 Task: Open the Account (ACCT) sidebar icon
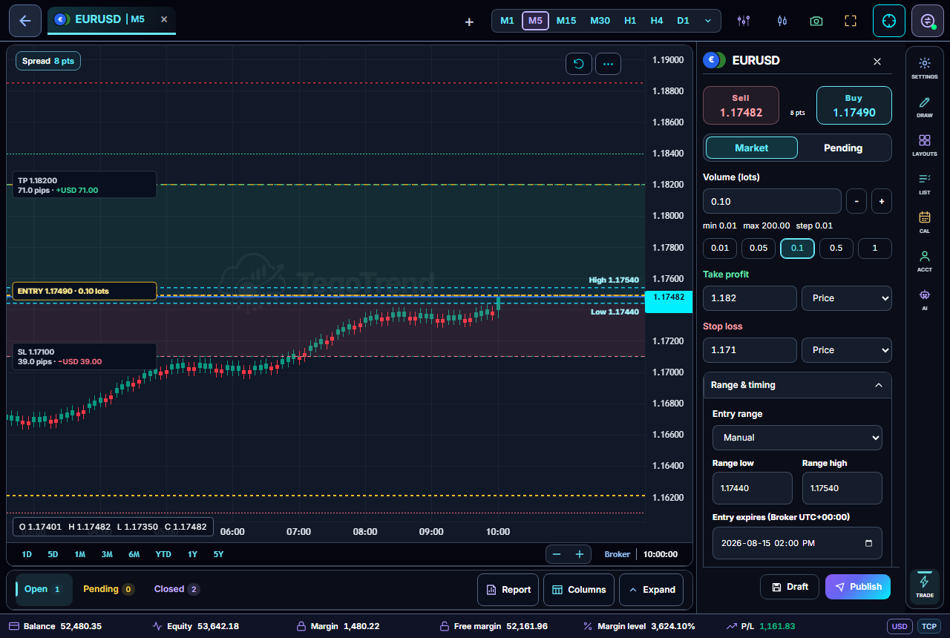[x=925, y=260]
